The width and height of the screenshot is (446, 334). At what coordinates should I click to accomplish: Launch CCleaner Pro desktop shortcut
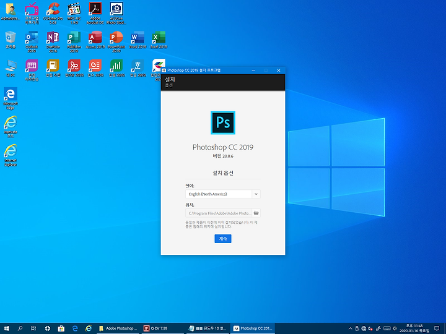[x=53, y=13]
